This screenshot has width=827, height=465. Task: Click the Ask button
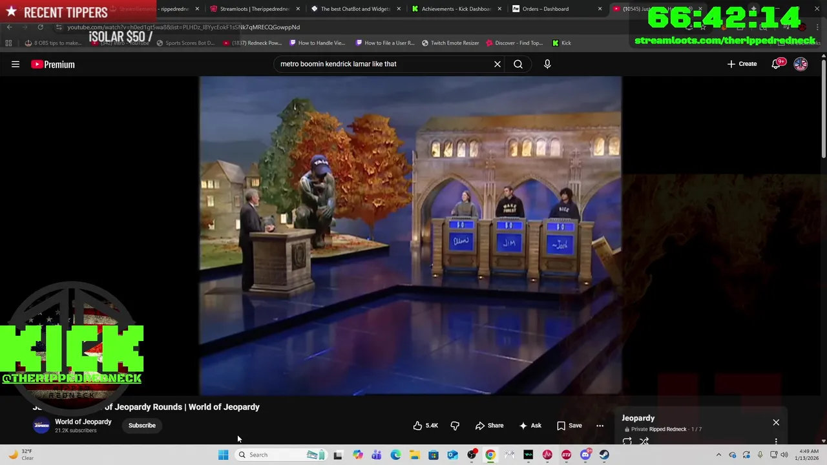(530, 426)
